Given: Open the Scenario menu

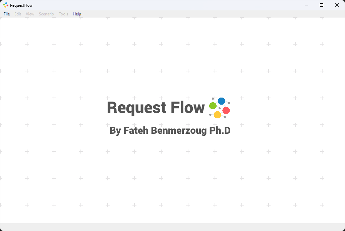Looking at the screenshot, I should pyautogui.click(x=46, y=14).
